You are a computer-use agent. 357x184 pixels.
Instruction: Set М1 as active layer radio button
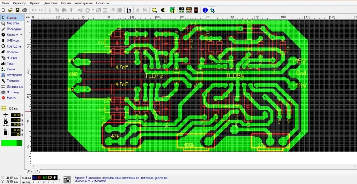(35, 182)
